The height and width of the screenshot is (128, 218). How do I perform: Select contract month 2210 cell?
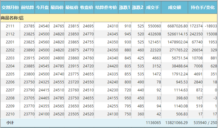(x=10, y=114)
